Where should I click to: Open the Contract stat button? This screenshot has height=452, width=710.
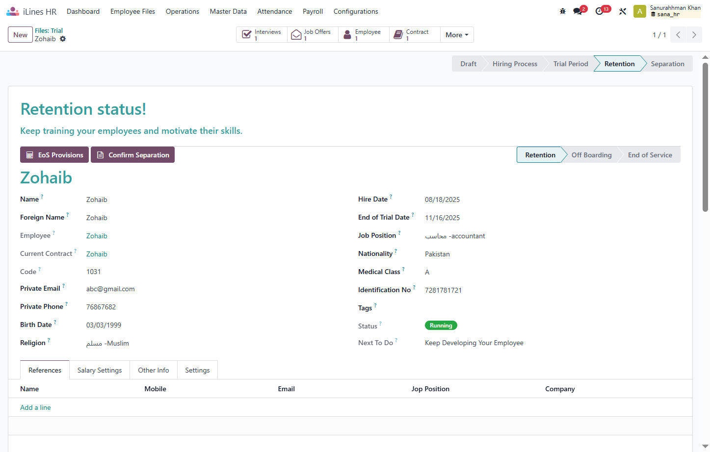[415, 35]
